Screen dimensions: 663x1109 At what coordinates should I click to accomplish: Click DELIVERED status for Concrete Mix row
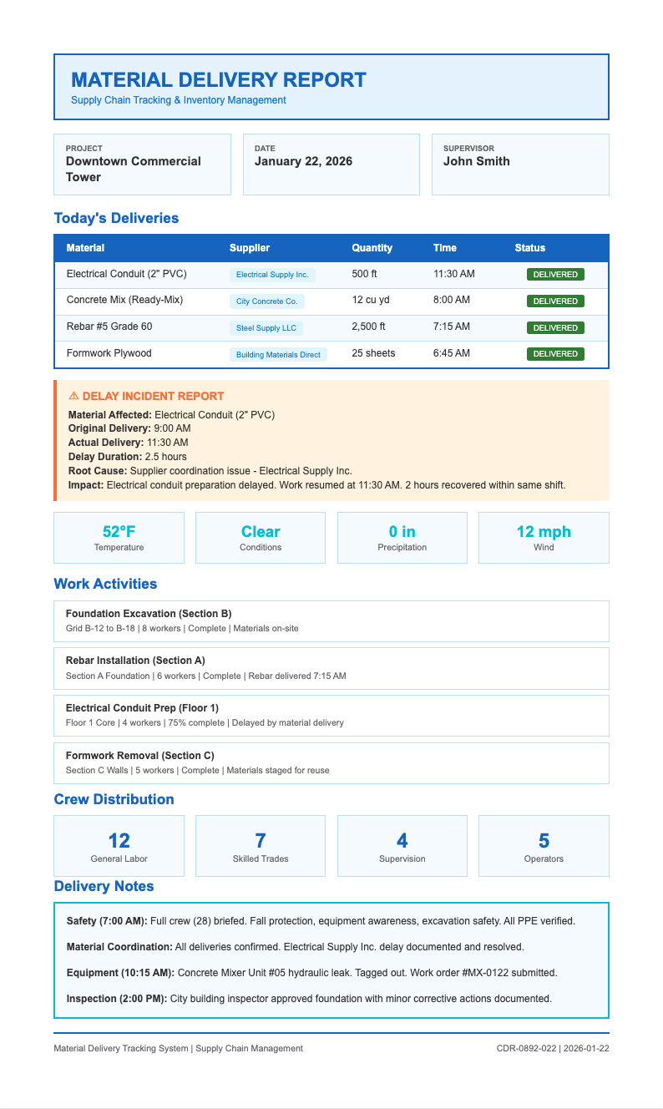555,301
